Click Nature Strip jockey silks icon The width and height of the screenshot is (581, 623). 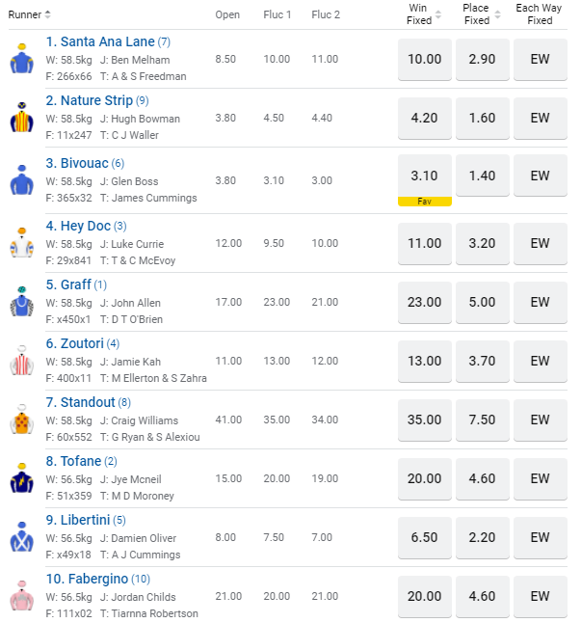coord(21,118)
